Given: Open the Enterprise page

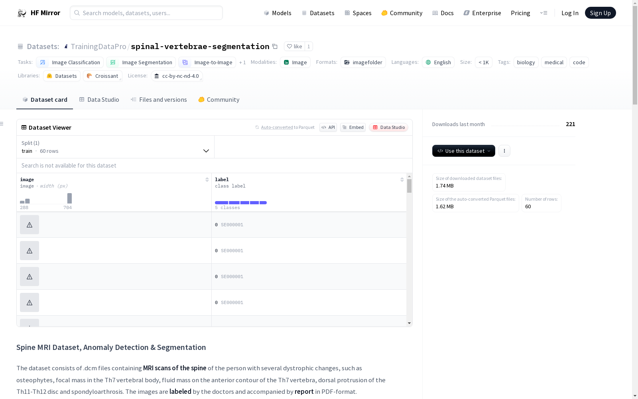Looking at the screenshot, I should point(482,13).
